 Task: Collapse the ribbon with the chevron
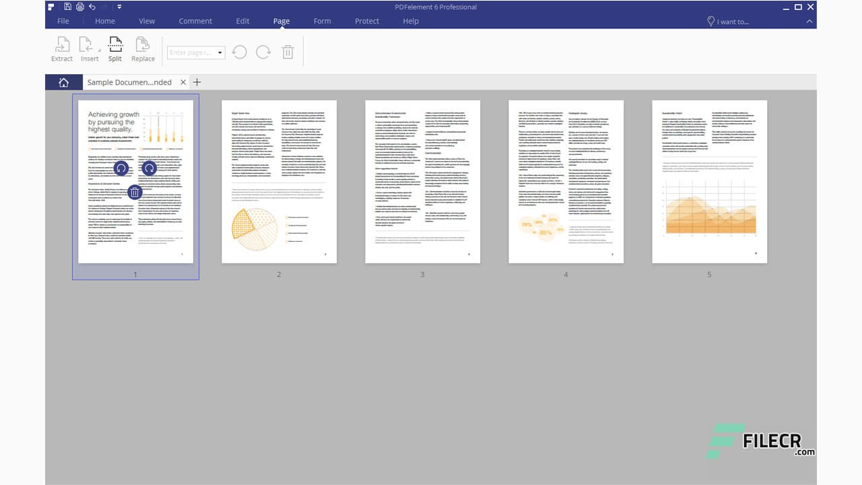coord(809,21)
